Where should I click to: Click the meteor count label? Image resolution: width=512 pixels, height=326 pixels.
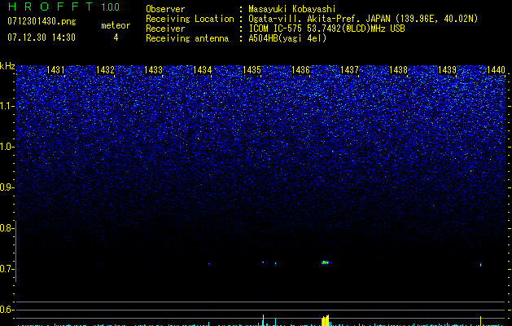(116, 25)
